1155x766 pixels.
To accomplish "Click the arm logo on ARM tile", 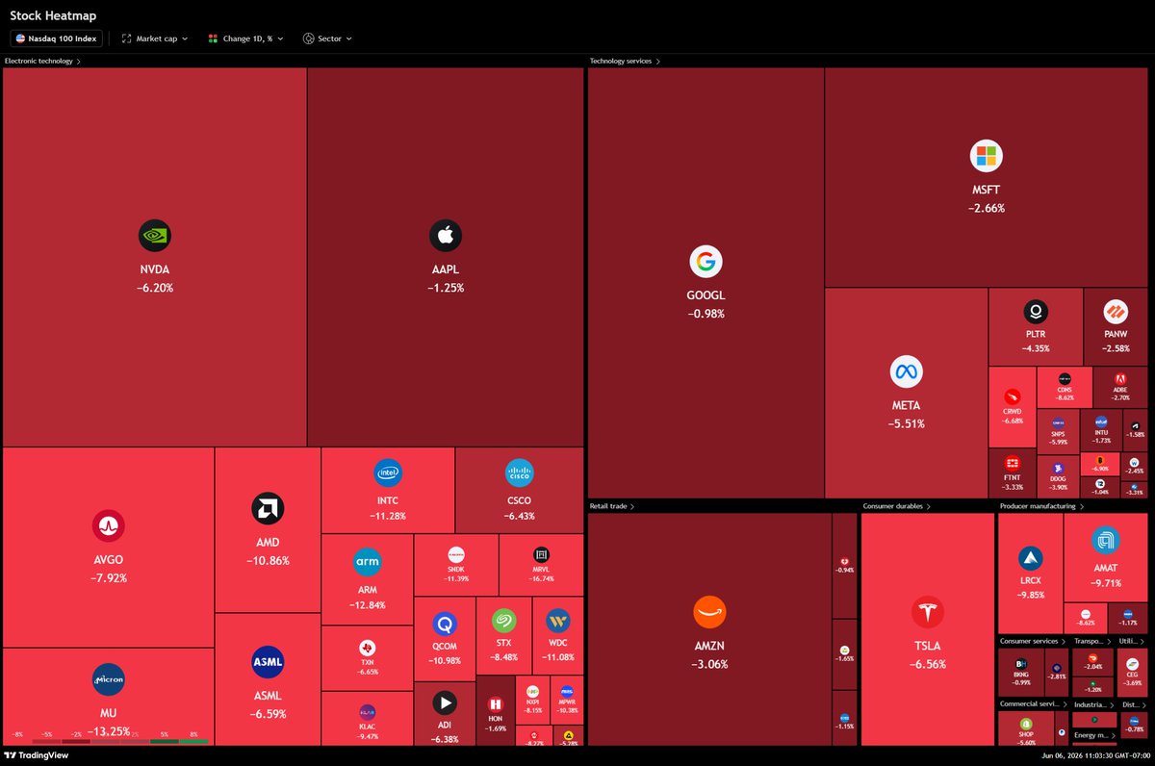I will click(368, 561).
